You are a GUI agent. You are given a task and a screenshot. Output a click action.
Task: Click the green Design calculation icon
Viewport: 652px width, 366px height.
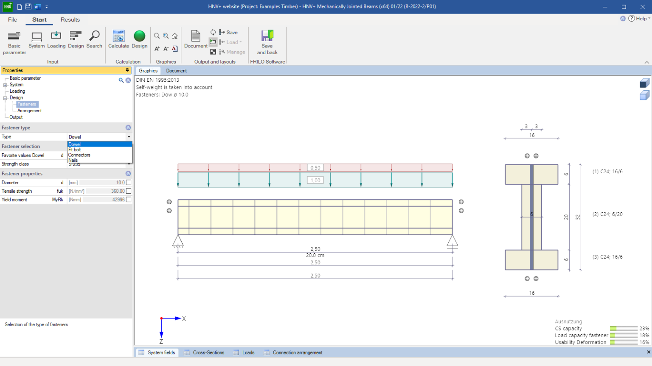tap(139, 40)
